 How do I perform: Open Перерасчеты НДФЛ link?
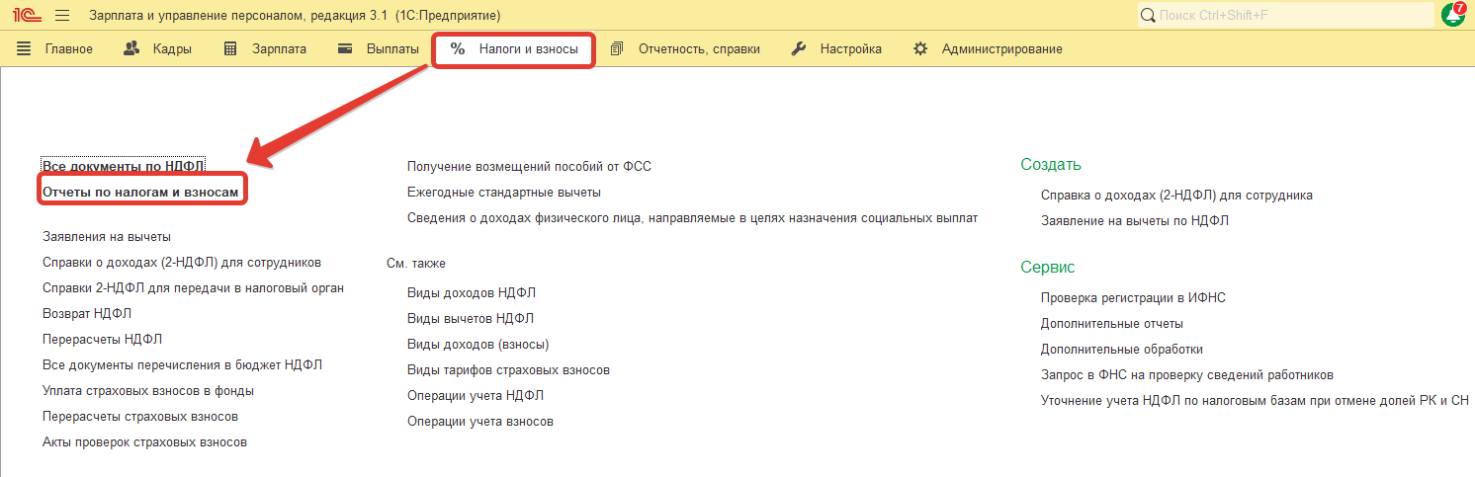pyautogui.click(x=102, y=339)
